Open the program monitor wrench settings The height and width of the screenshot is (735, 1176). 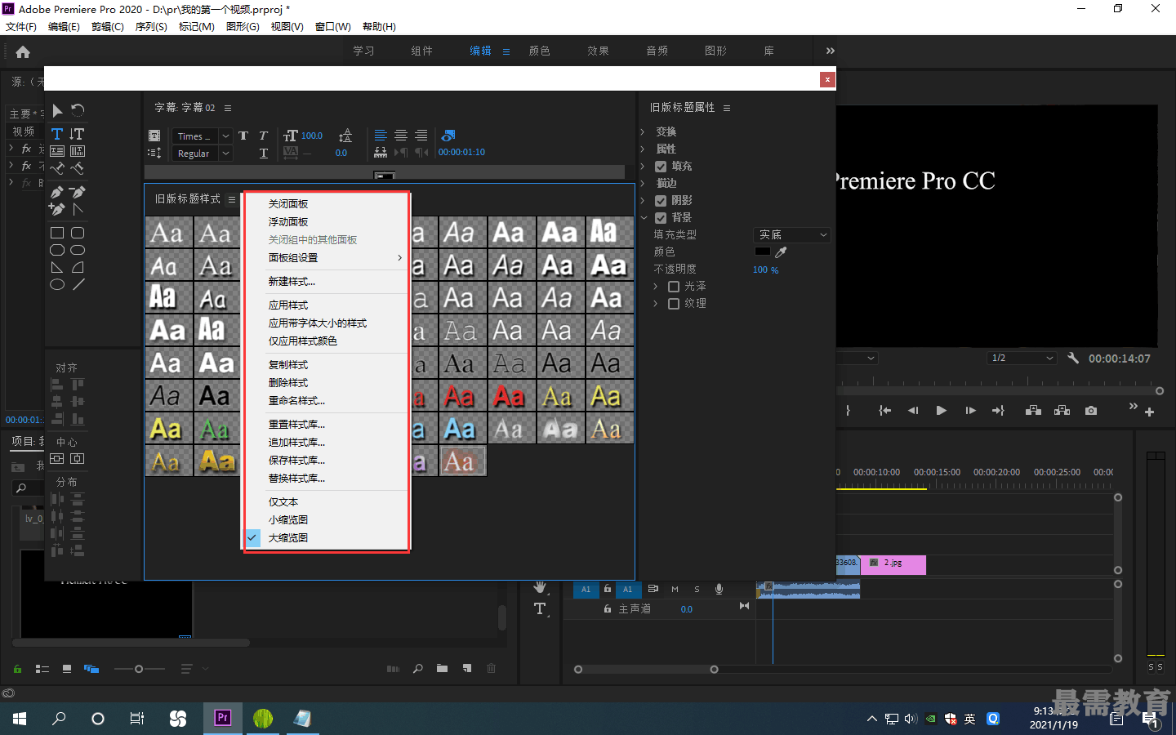(1073, 358)
